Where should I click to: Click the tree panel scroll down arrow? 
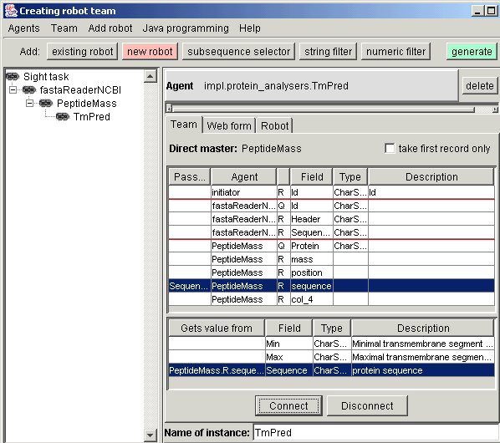(x=150, y=435)
